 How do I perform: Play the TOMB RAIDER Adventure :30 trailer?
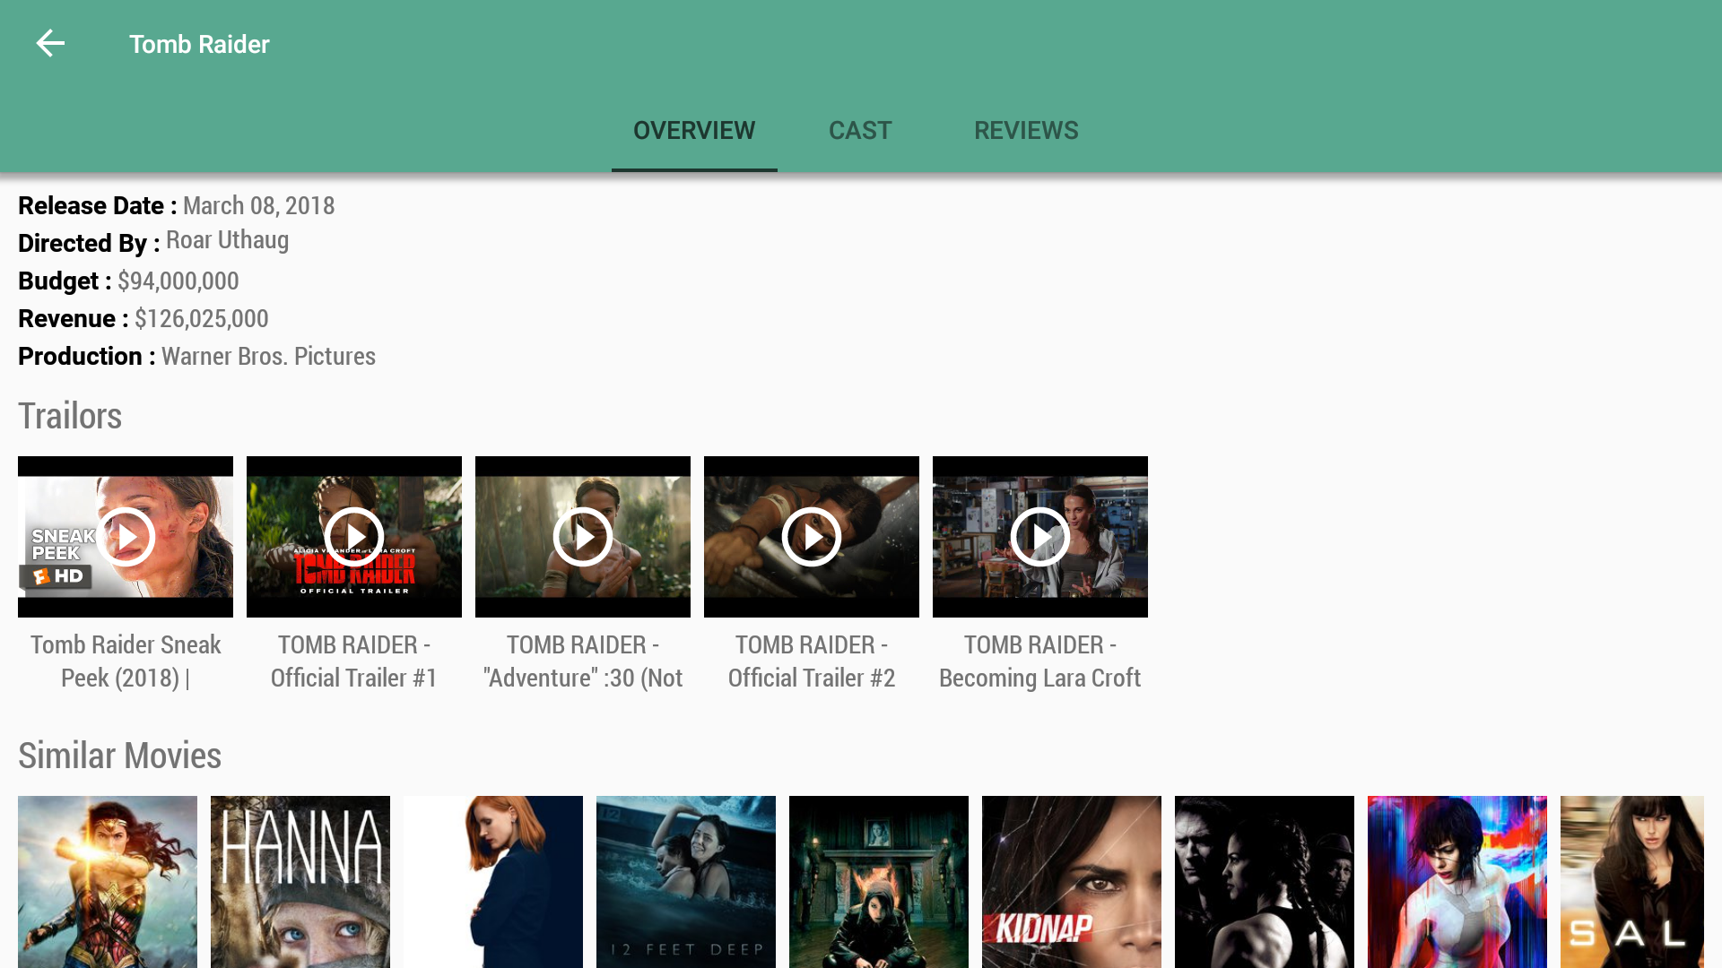click(x=582, y=536)
